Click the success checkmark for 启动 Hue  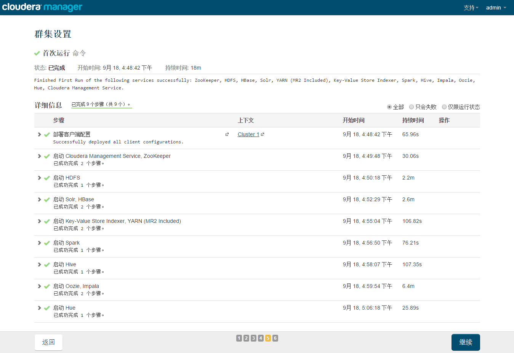pos(47,308)
